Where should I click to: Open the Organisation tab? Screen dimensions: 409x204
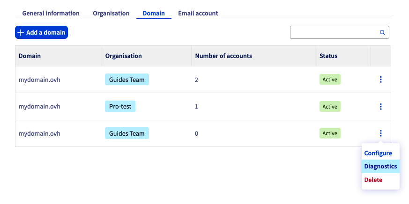click(x=111, y=13)
